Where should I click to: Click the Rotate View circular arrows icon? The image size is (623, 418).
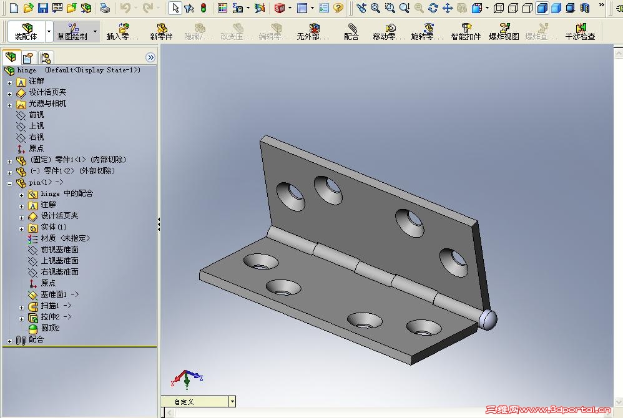tap(433, 7)
